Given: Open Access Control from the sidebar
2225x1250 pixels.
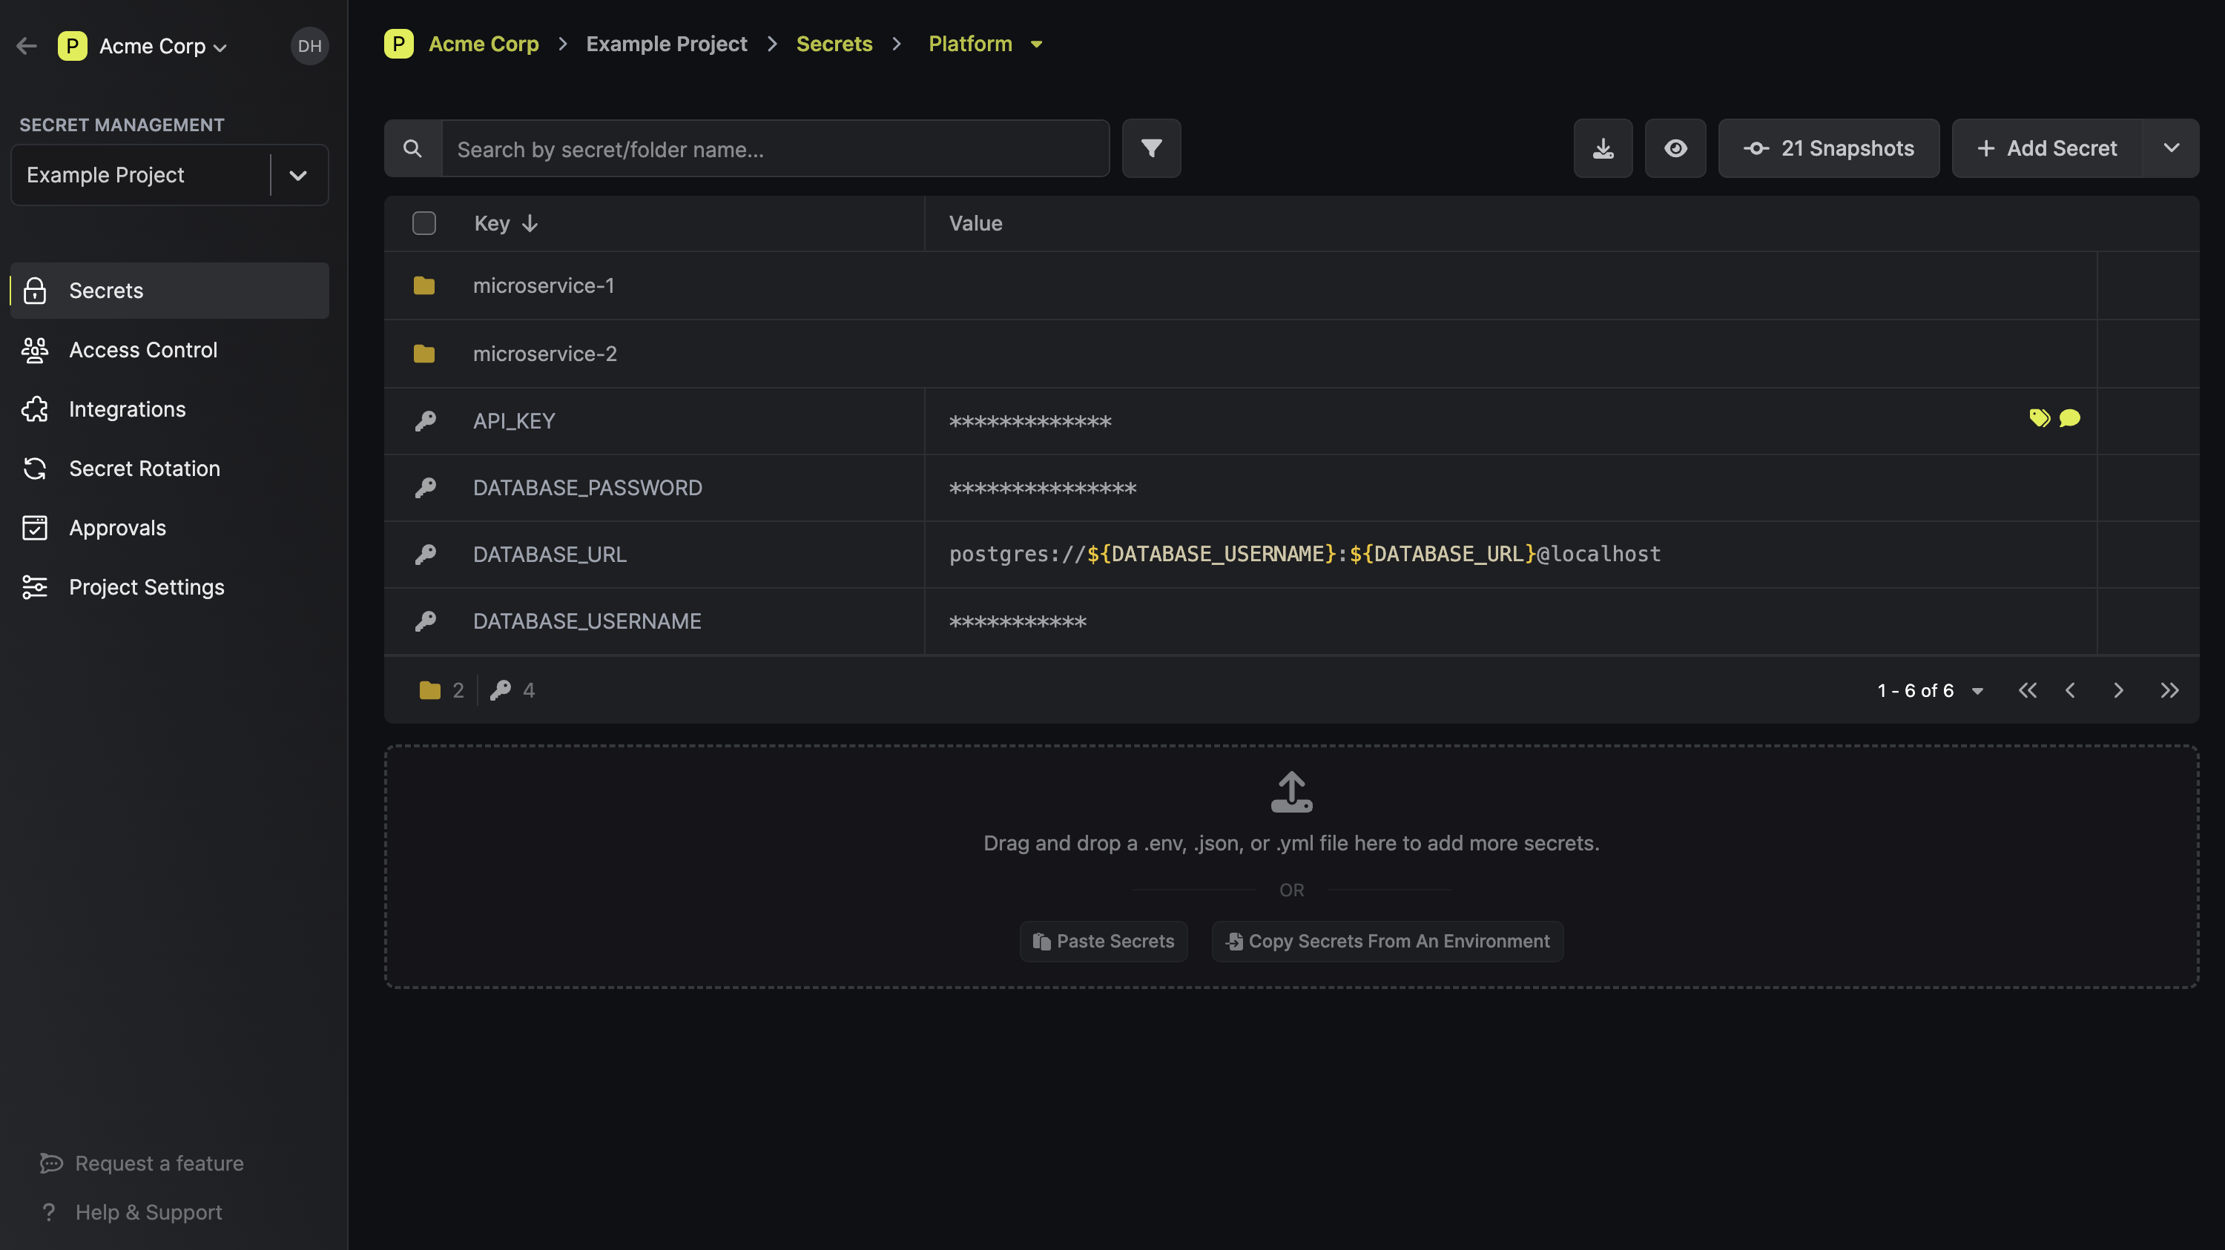Looking at the screenshot, I should click(142, 350).
